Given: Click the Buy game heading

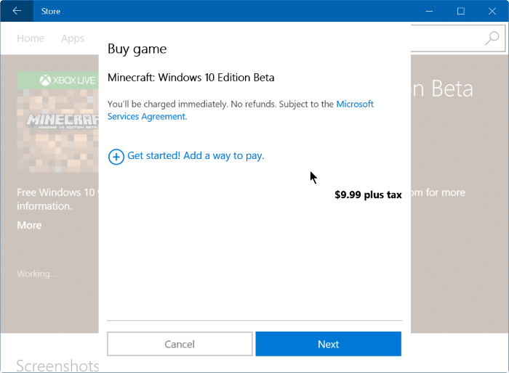Looking at the screenshot, I should [x=137, y=49].
